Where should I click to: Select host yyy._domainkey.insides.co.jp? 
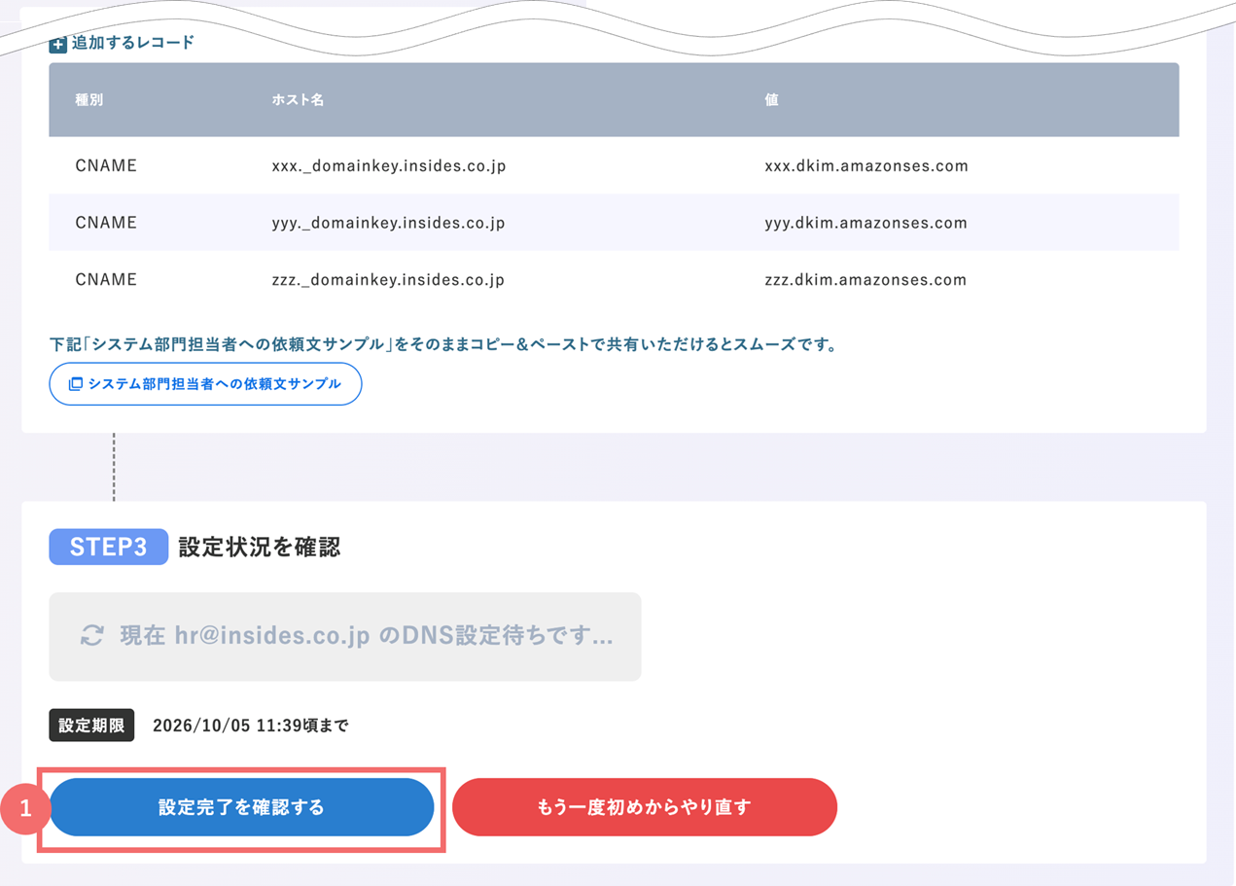point(389,223)
